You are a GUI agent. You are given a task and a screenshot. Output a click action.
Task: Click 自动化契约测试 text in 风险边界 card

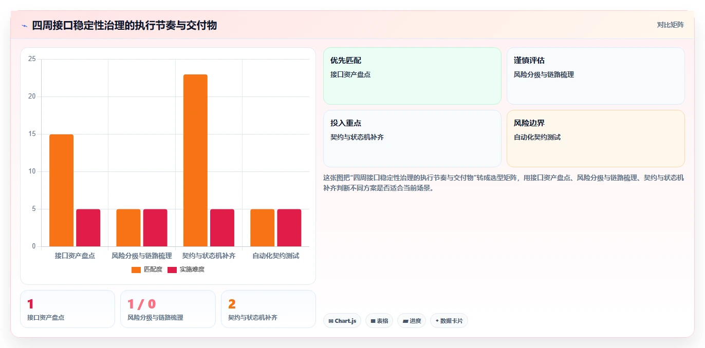pos(537,137)
